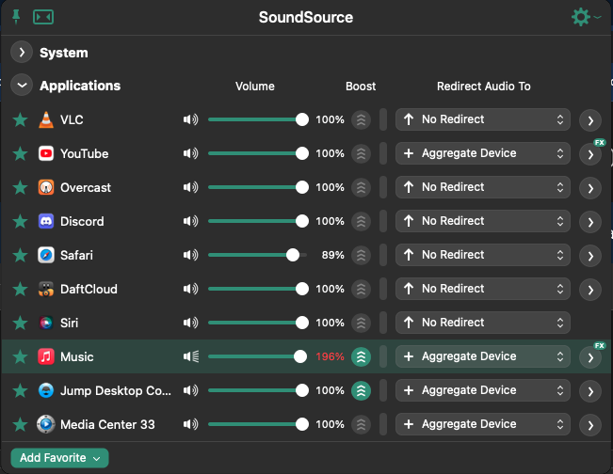Mute Siri with its speaker icon
Image resolution: width=613 pixels, height=474 pixels.
click(191, 323)
